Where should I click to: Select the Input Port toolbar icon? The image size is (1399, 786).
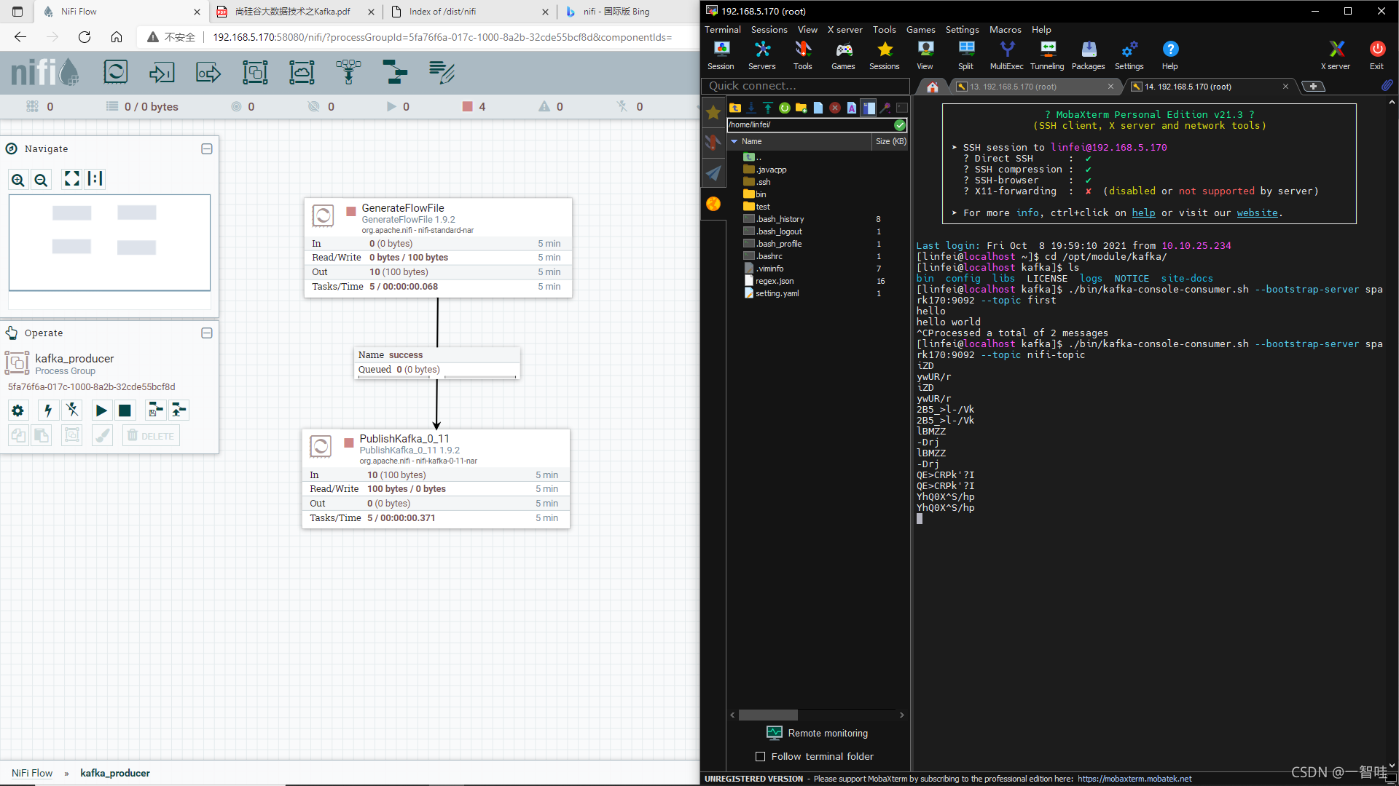click(162, 72)
